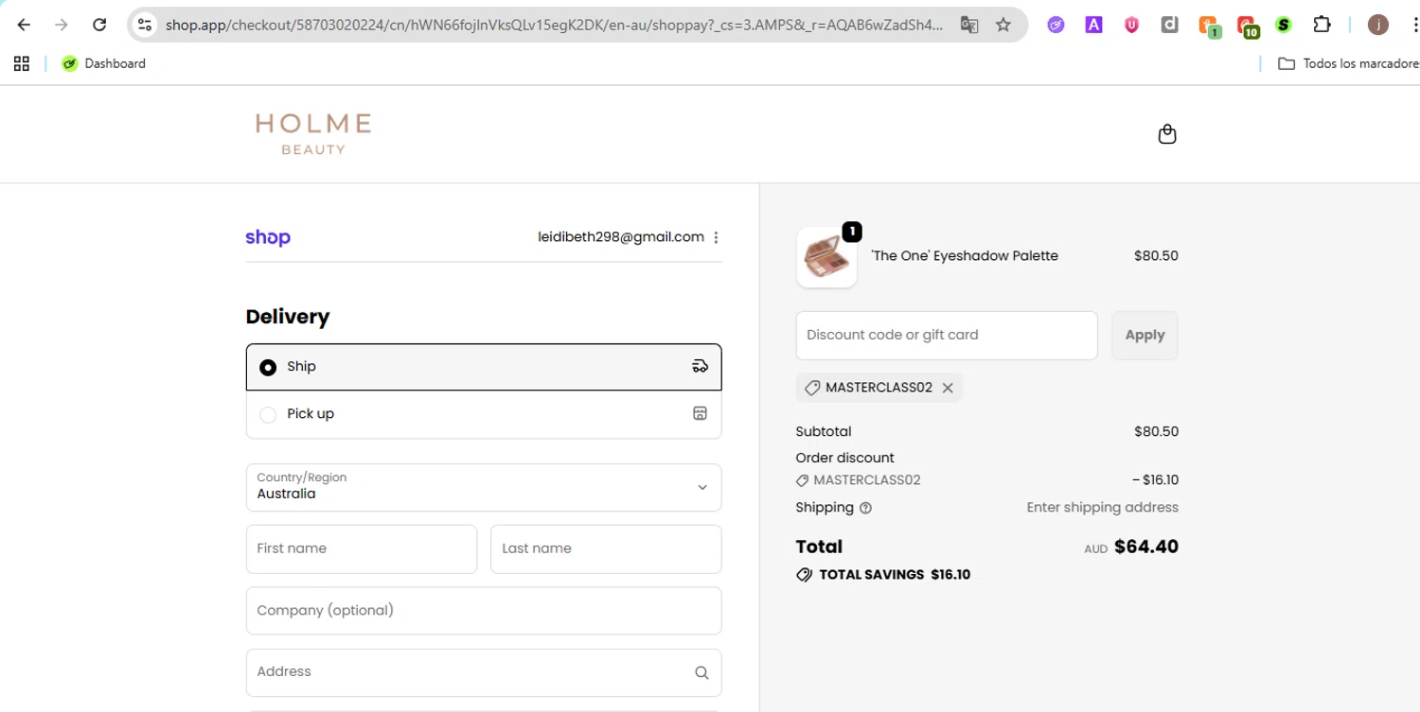Open the Chrome profile avatar

click(1378, 26)
